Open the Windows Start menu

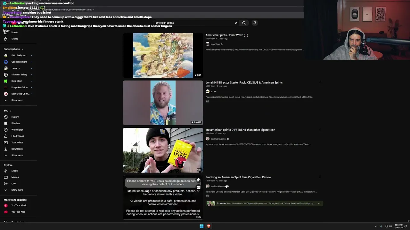(201, 226)
